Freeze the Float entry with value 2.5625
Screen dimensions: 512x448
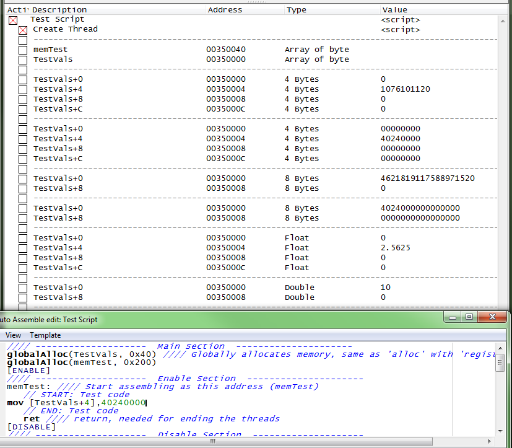[x=23, y=248]
